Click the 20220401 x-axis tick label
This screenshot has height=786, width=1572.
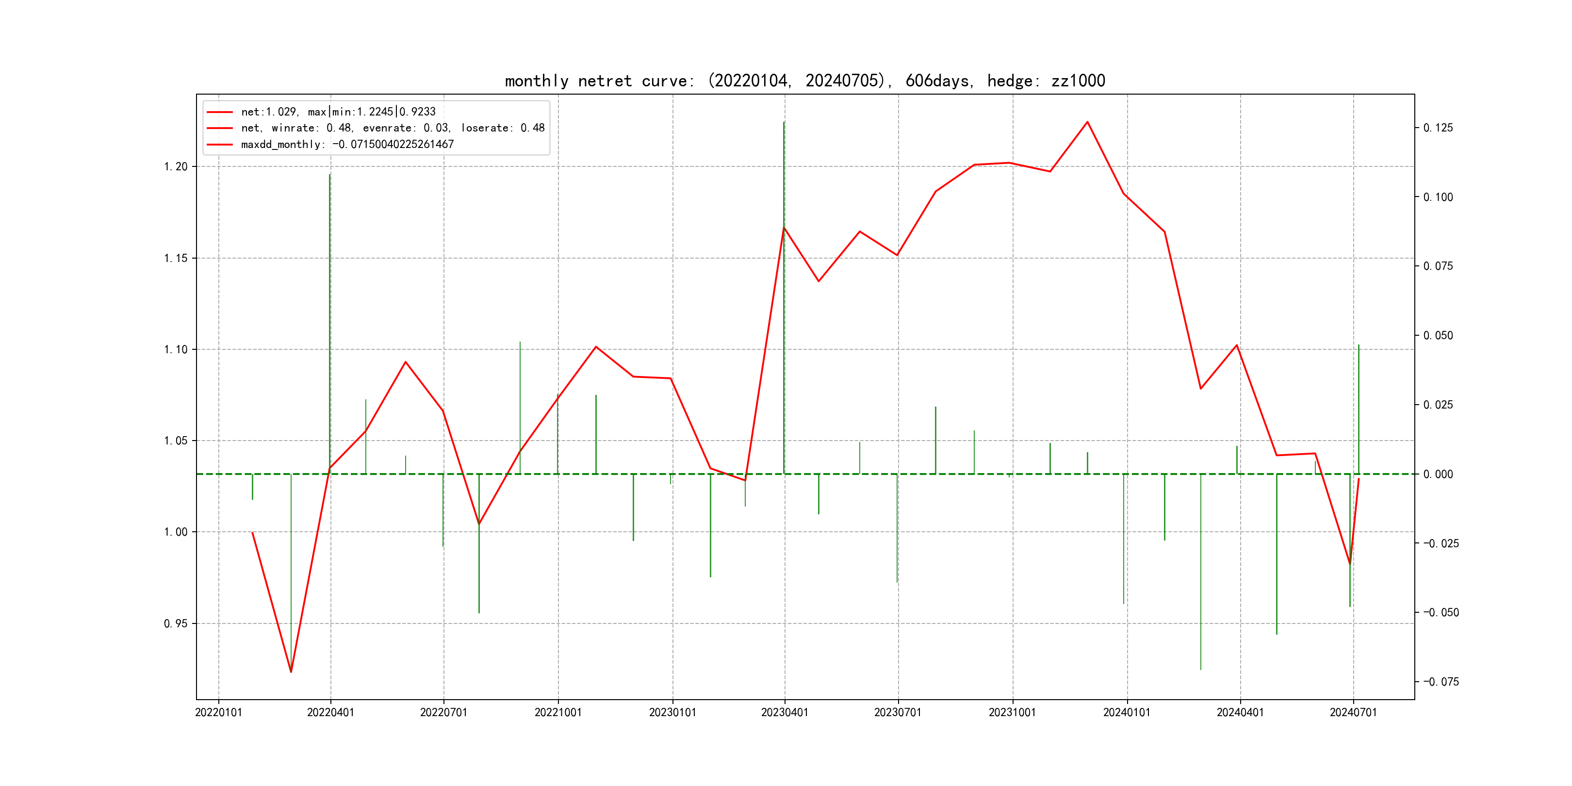330,713
